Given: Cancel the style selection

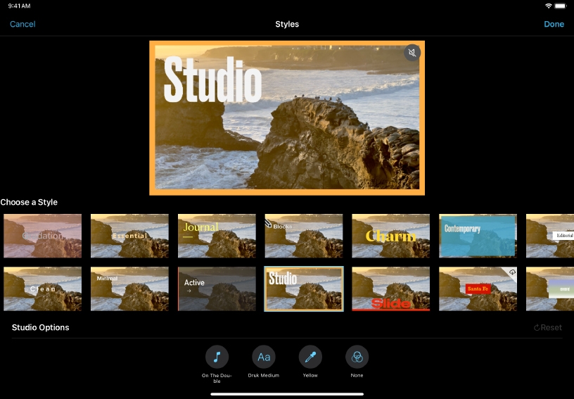Looking at the screenshot, I should click(x=23, y=24).
